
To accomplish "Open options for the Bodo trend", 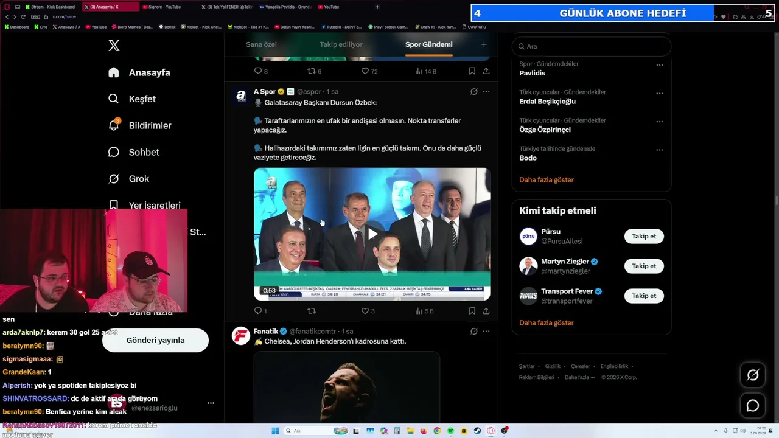I will (660, 150).
